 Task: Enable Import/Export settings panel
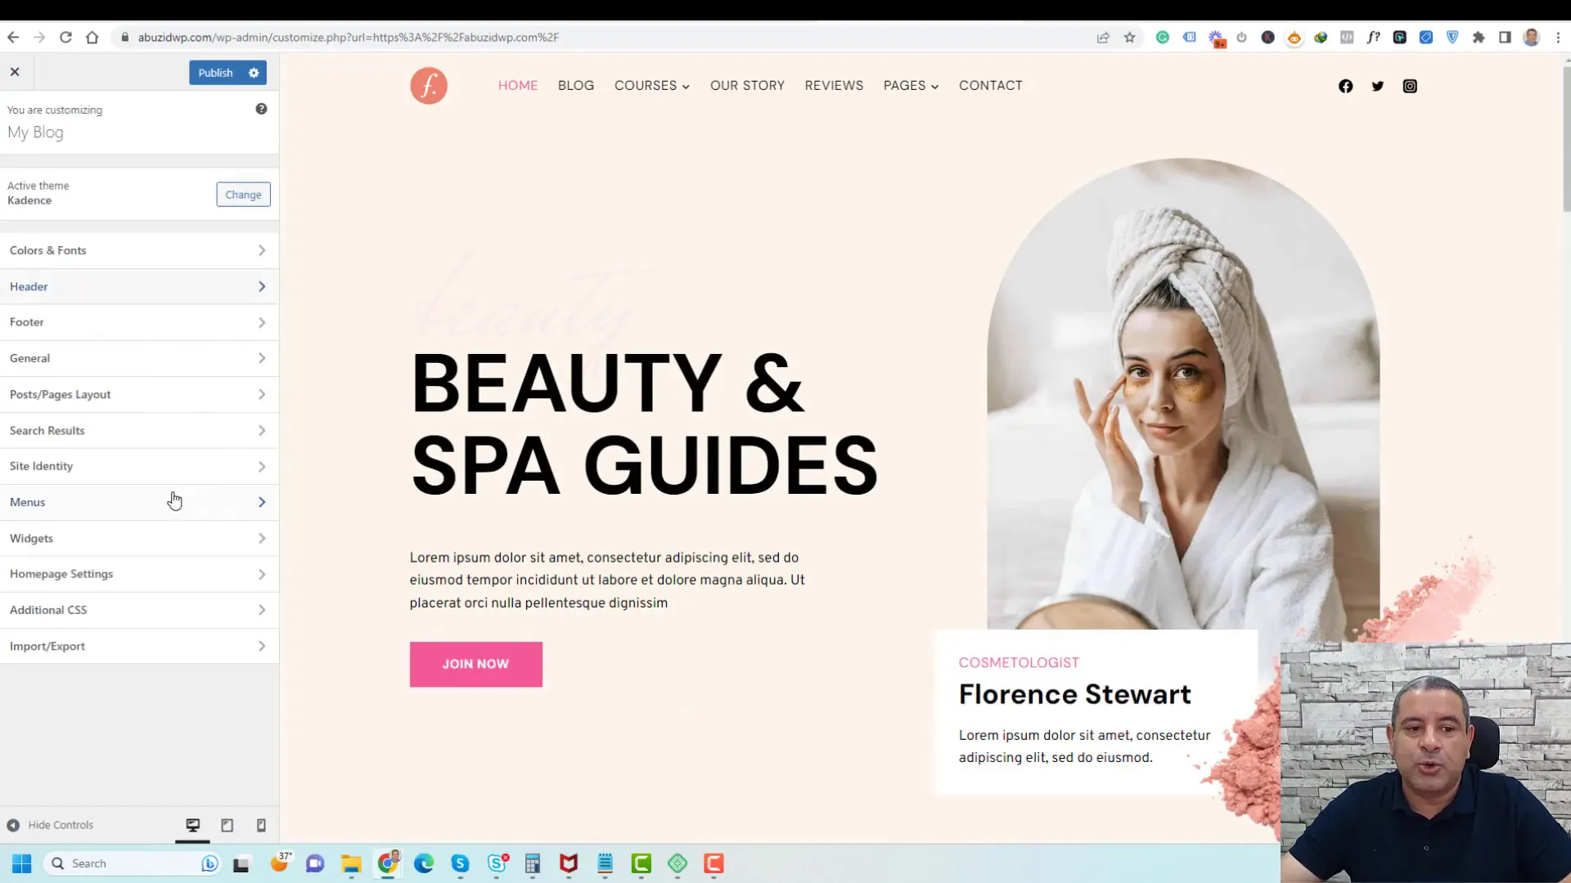pyautogui.click(x=138, y=645)
